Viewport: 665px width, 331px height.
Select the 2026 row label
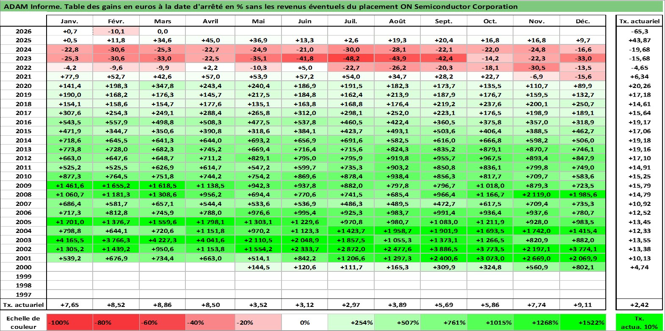pyautogui.click(x=24, y=31)
